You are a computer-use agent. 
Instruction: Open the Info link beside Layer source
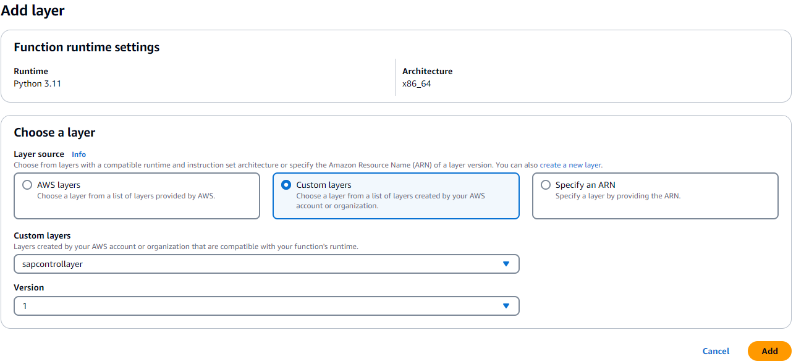[78, 154]
